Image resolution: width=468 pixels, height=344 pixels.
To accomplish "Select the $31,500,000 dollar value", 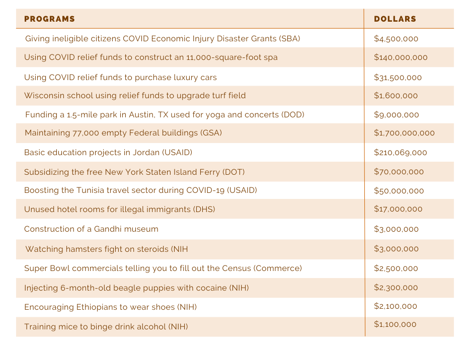I will pos(398,77).
